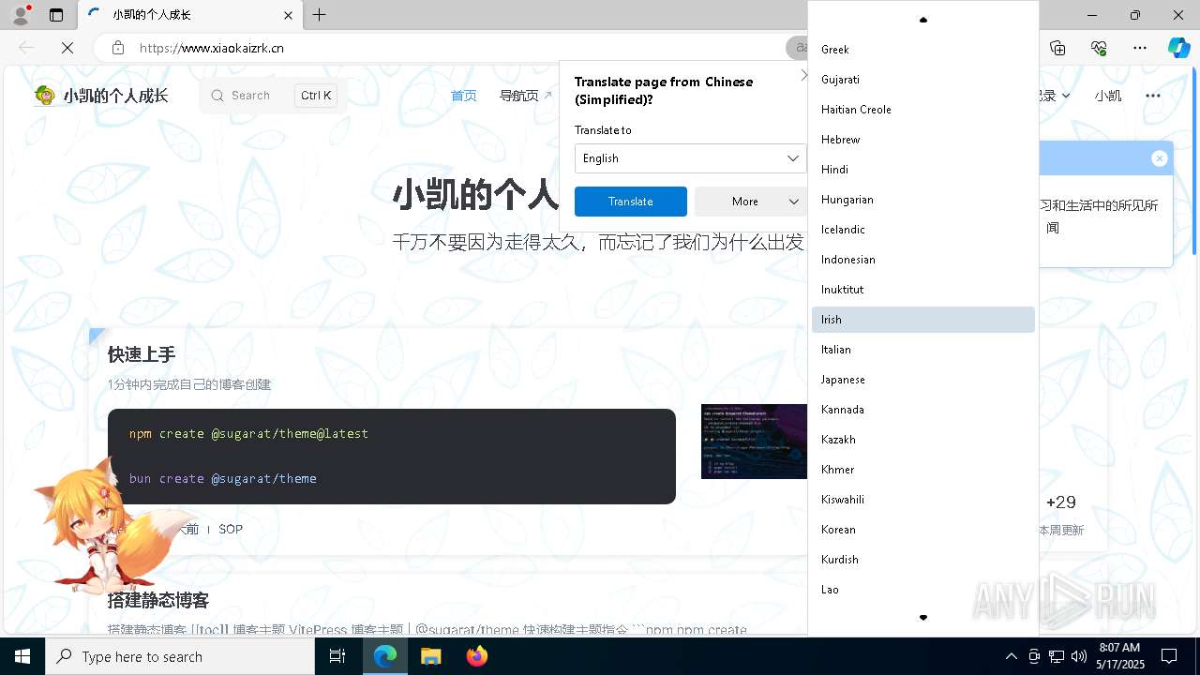View site information lock icon
The width and height of the screenshot is (1200, 675).
117,48
